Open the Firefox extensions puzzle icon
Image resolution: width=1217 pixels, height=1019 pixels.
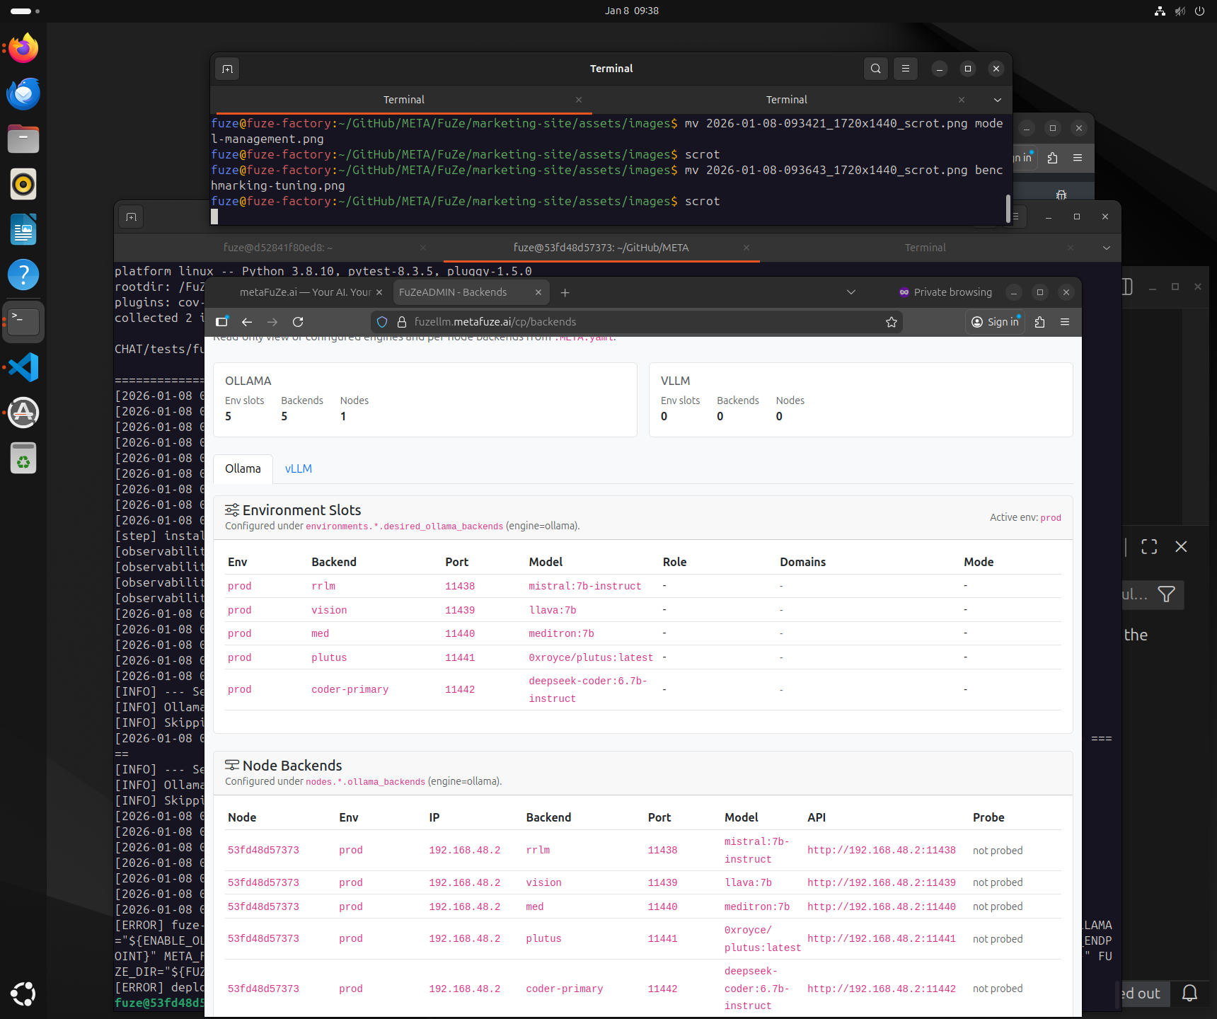tap(1039, 322)
